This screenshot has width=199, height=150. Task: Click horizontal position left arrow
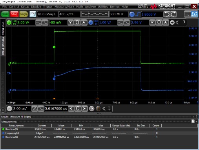[x=71, y=109]
